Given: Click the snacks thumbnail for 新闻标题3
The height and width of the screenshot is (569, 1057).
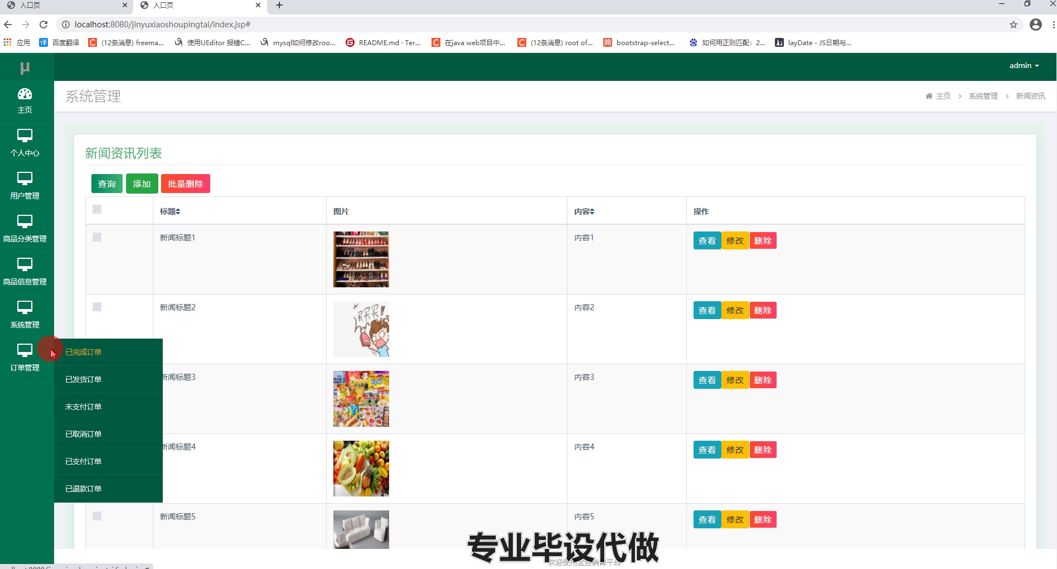Looking at the screenshot, I should (x=361, y=399).
